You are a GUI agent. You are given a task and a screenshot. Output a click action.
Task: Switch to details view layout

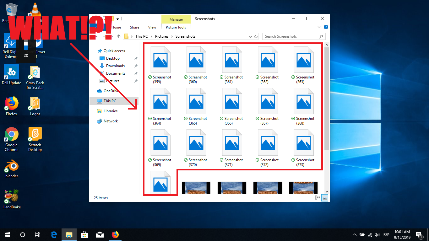tap(318, 198)
